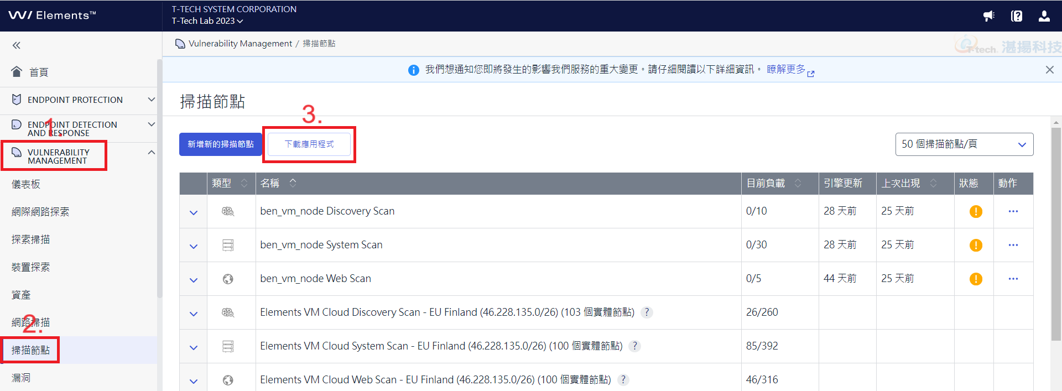Sort table by 類型 column
Image resolution: width=1062 pixels, height=391 pixels.
pos(244,183)
